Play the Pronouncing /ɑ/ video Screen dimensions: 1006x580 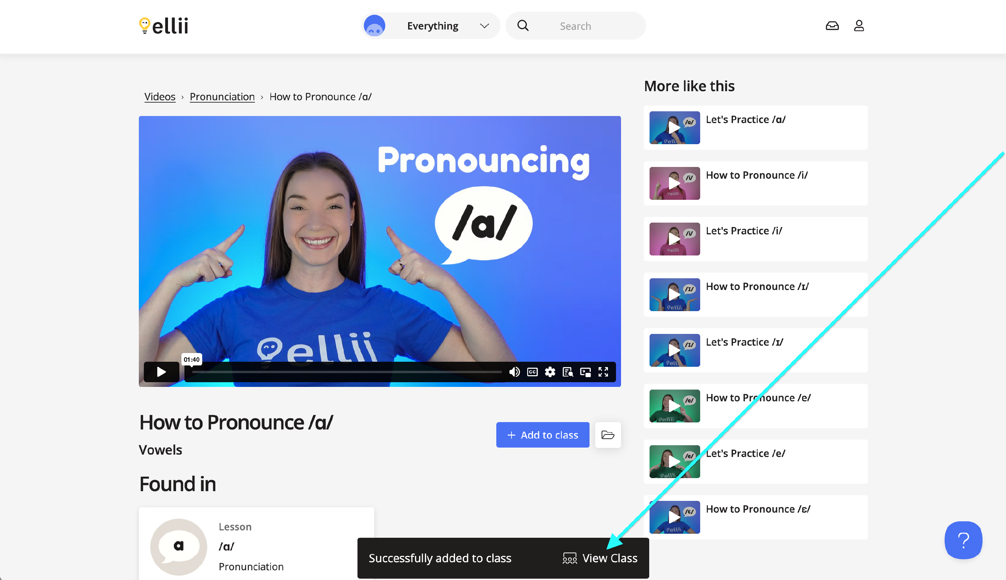[x=161, y=372]
